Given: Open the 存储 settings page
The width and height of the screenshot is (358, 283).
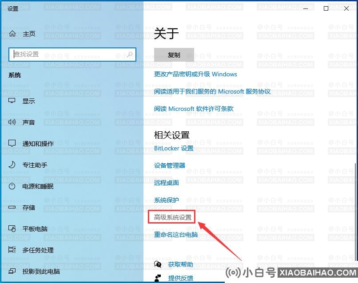Looking at the screenshot, I should [x=28, y=208].
